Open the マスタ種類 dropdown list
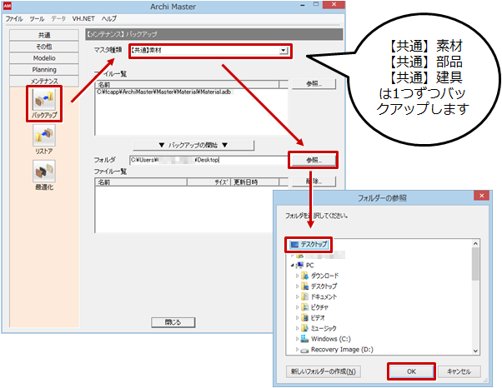The height and width of the screenshot is (388, 502). click(284, 51)
